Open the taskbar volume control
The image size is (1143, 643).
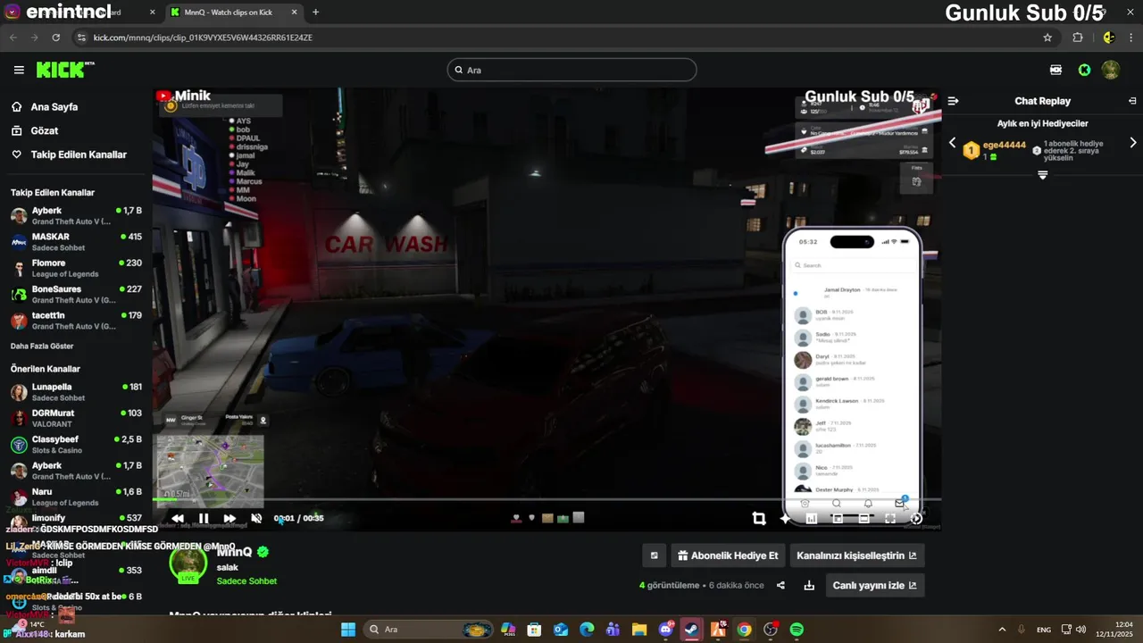click(1080, 630)
